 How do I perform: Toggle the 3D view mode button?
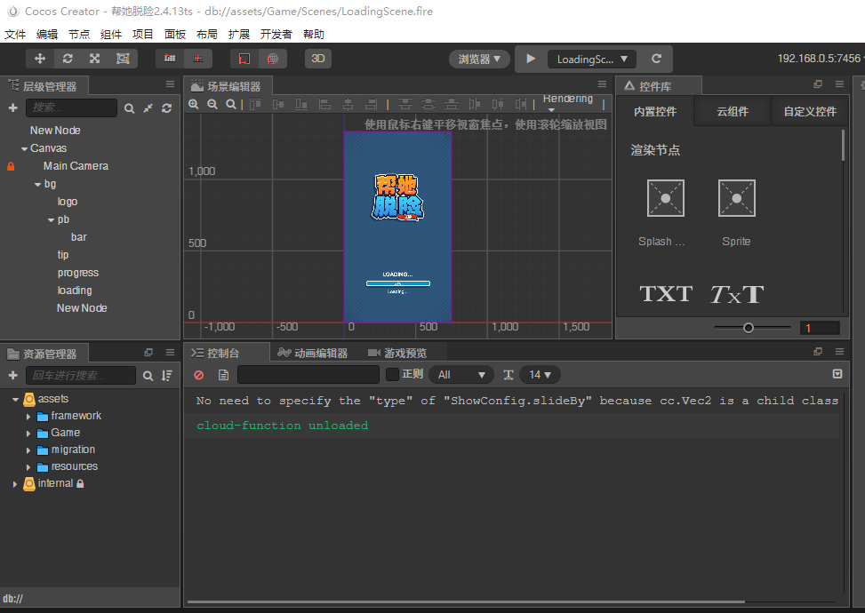317,59
